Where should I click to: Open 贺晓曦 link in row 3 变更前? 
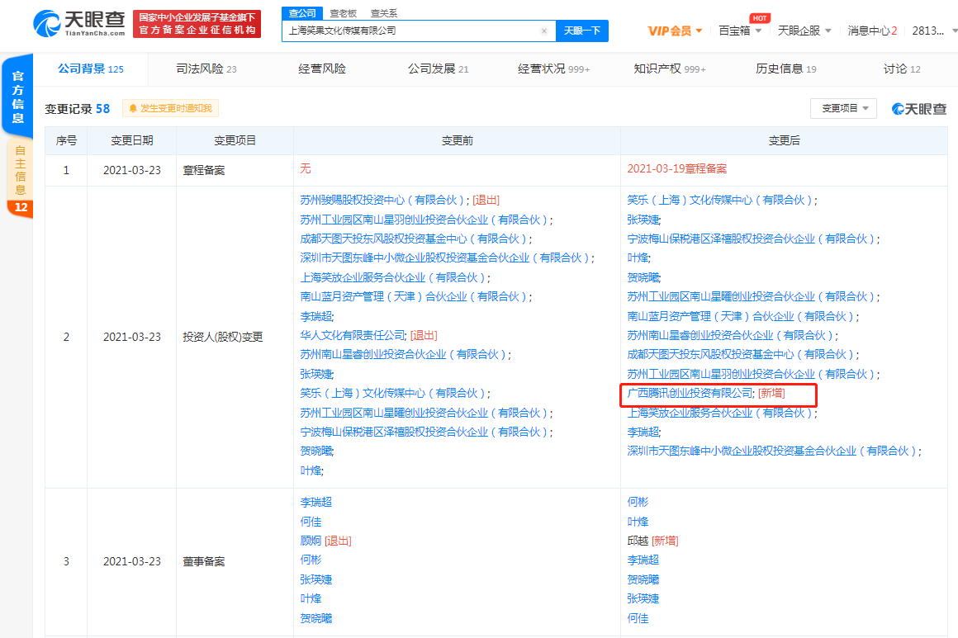(315, 618)
